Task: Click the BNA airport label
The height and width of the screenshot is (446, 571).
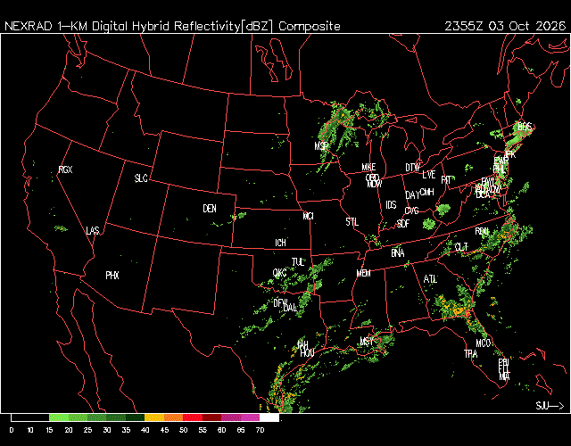Action: click(398, 252)
